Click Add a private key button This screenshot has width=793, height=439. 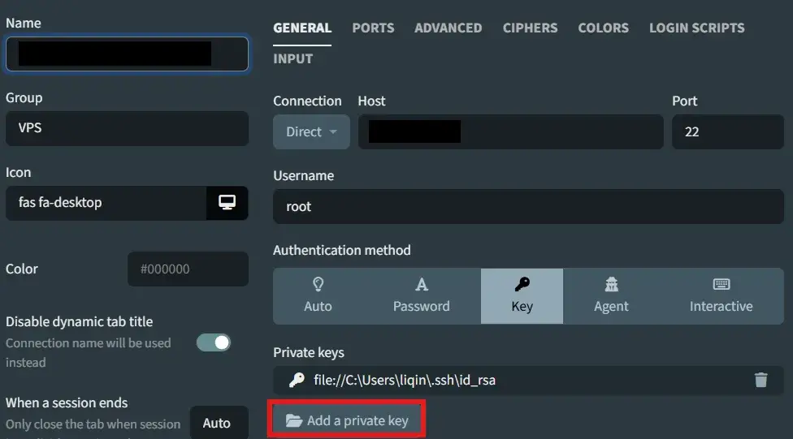(347, 421)
